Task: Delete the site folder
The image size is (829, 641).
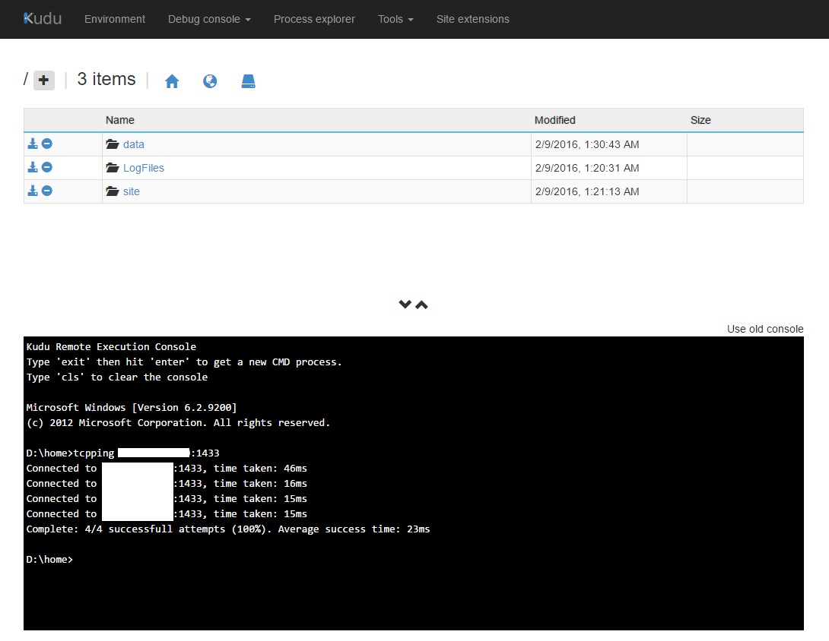Action: [x=47, y=191]
